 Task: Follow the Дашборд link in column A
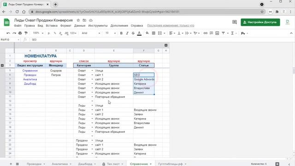tap(30, 84)
